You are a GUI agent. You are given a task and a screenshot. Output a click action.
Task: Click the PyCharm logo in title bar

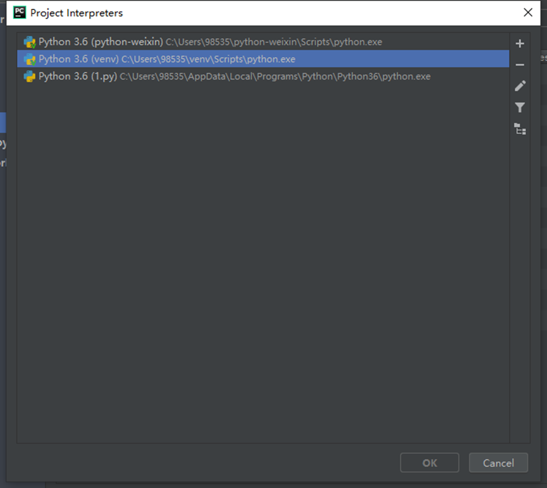click(20, 13)
